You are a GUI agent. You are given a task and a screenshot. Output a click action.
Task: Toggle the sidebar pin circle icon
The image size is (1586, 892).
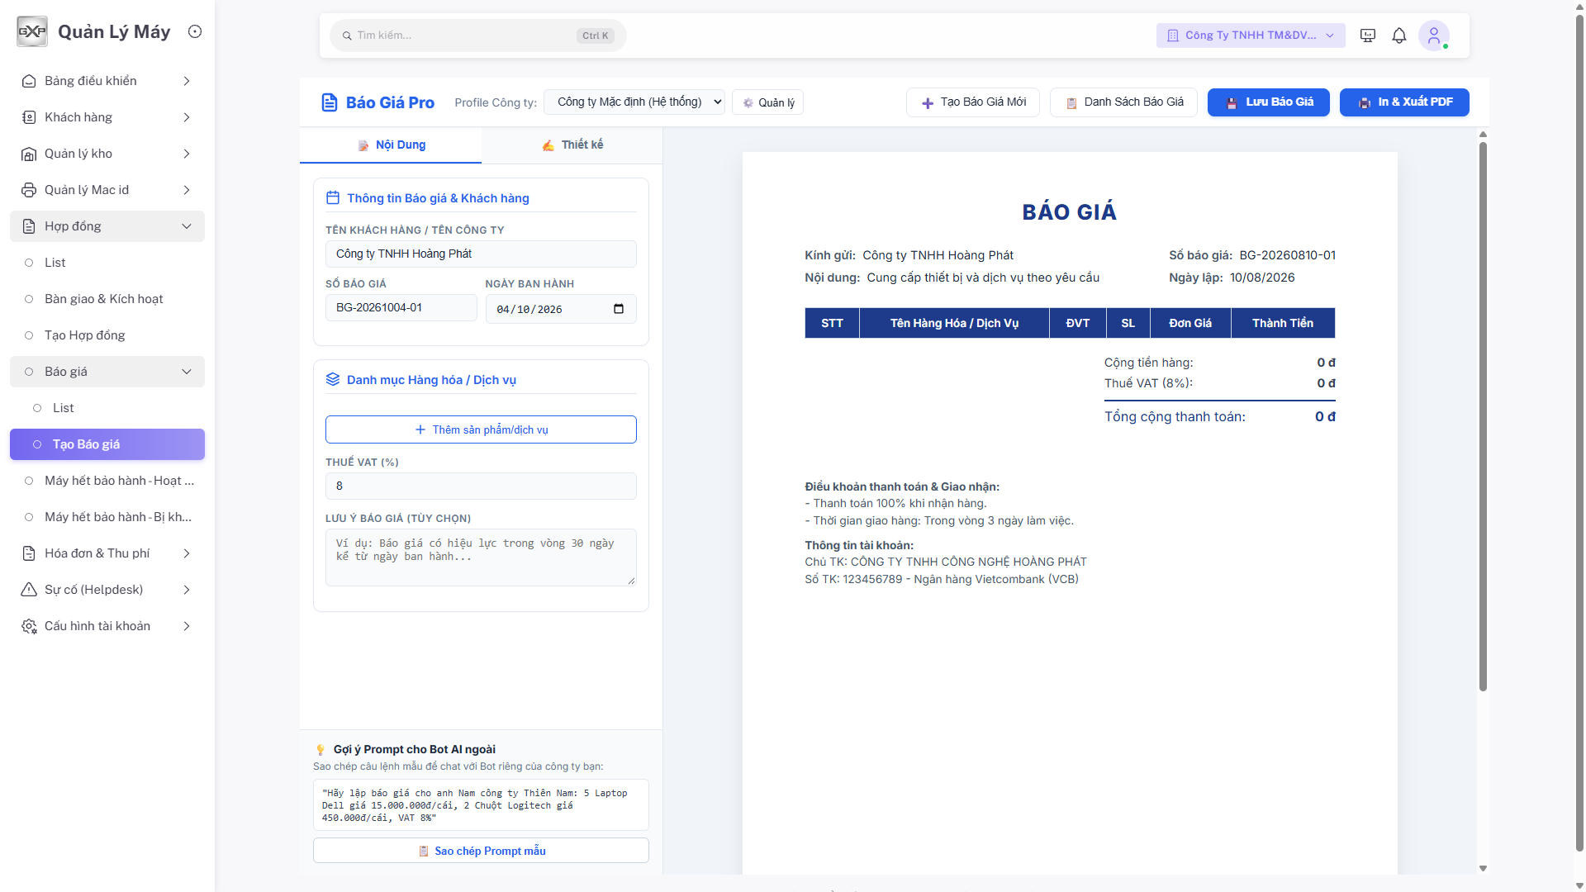pyautogui.click(x=195, y=31)
